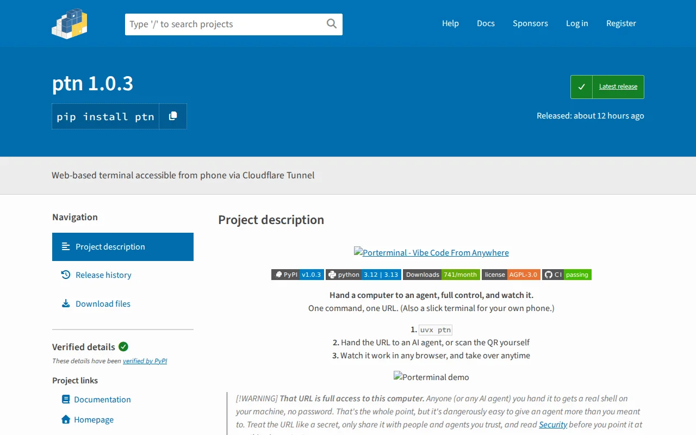This screenshot has height=435, width=696.
Task: Click the Latest release button
Action: point(607,87)
